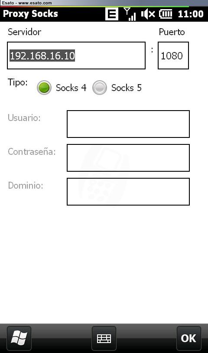Click the Socks 5 label text
This screenshot has width=208, height=353.
pos(127,88)
